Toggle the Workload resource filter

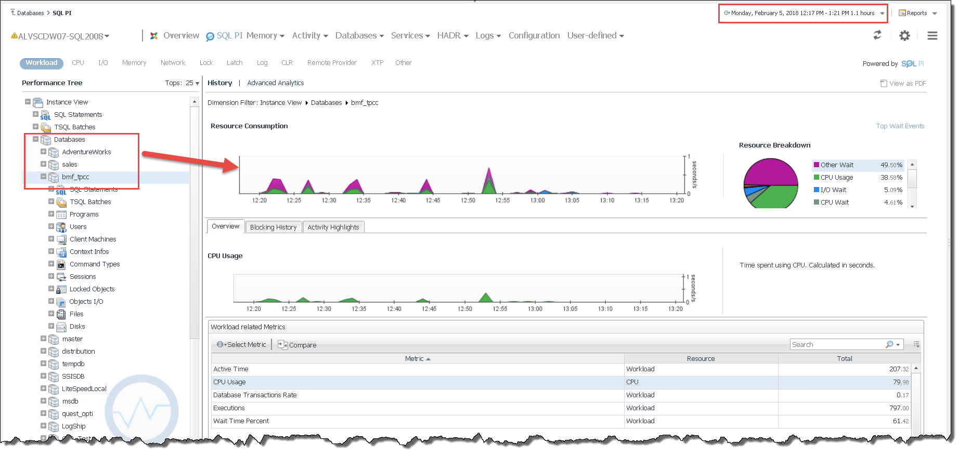pyautogui.click(x=42, y=63)
